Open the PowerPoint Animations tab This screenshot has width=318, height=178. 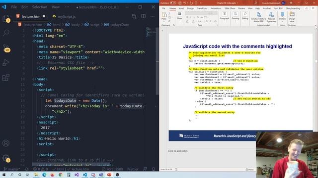pyautogui.click(x=216, y=8)
